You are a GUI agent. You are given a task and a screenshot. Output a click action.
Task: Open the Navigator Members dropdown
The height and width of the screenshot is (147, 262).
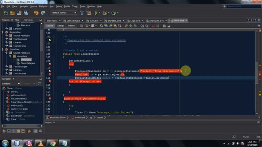(x=11, y=83)
